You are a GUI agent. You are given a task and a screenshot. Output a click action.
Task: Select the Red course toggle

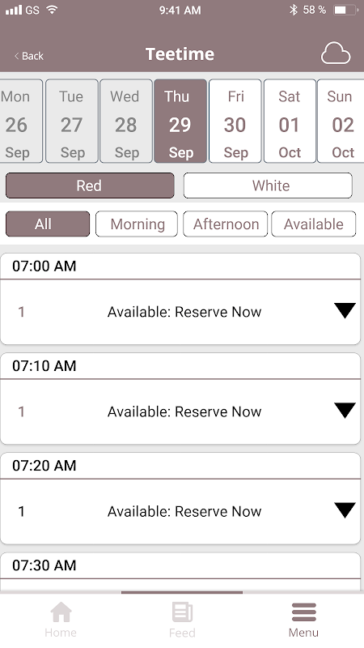pos(90,185)
